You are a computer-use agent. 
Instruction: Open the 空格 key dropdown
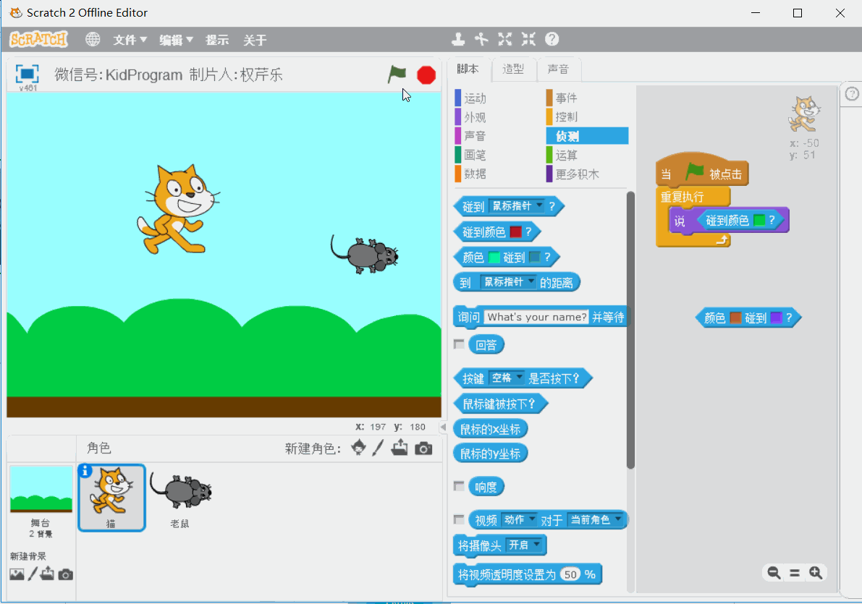507,378
